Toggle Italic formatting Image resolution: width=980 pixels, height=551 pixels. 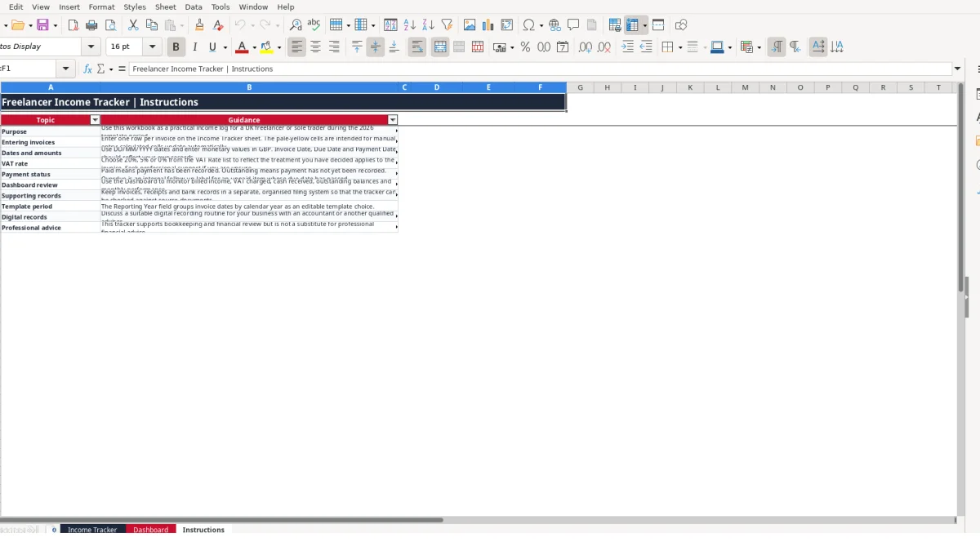[x=194, y=47]
